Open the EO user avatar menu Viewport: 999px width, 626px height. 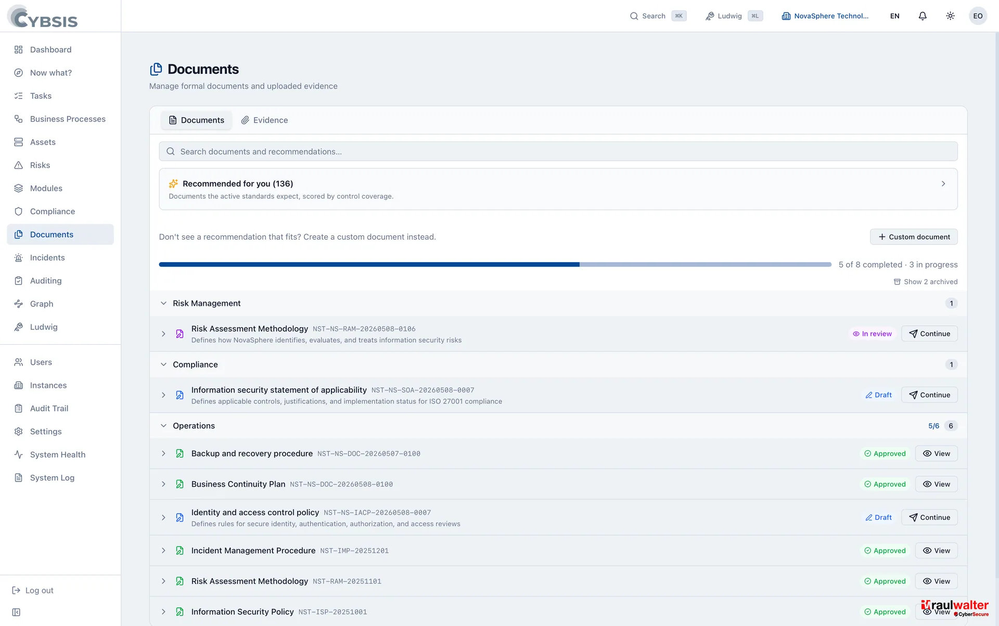[x=978, y=16]
